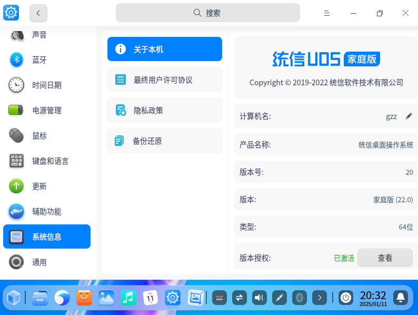The height and width of the screenshot is (315, 418).
Task: Open file manager from dock
Action: pyautogui.click(x=40, y=298)
